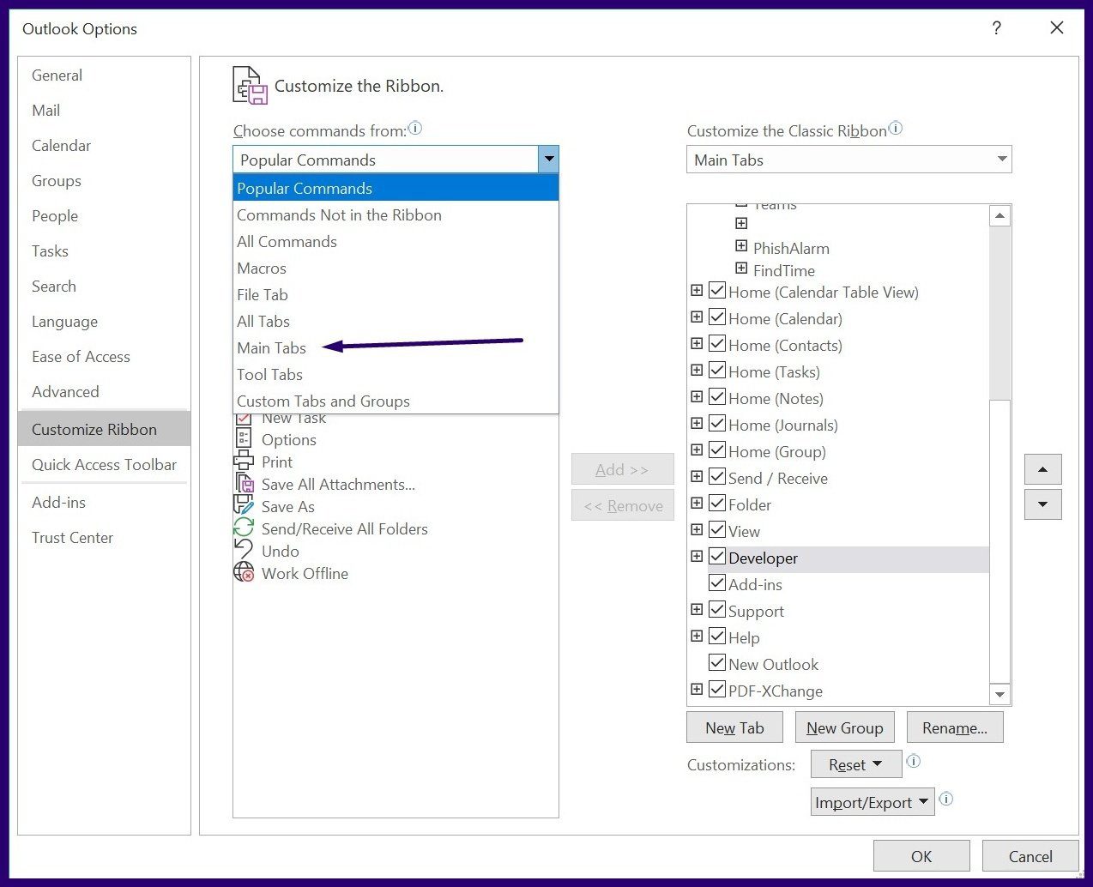Click the New Group button
The width and height of the screenshot is (1093, 887).
click(844, 727)
